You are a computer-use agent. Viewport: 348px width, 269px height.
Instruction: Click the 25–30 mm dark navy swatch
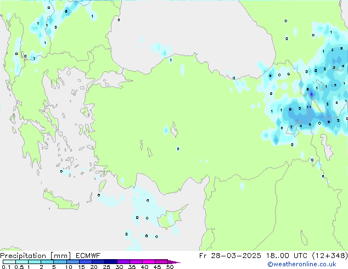110,262
